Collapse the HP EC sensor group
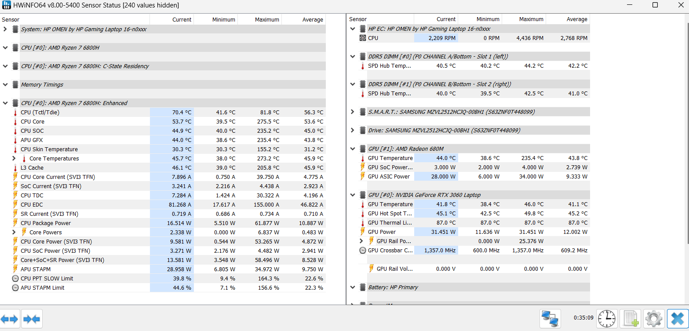 353,29
